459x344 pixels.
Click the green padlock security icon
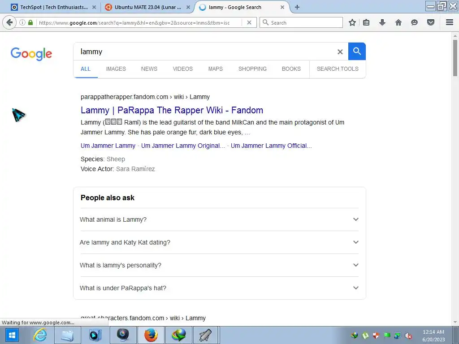(30, 22)
